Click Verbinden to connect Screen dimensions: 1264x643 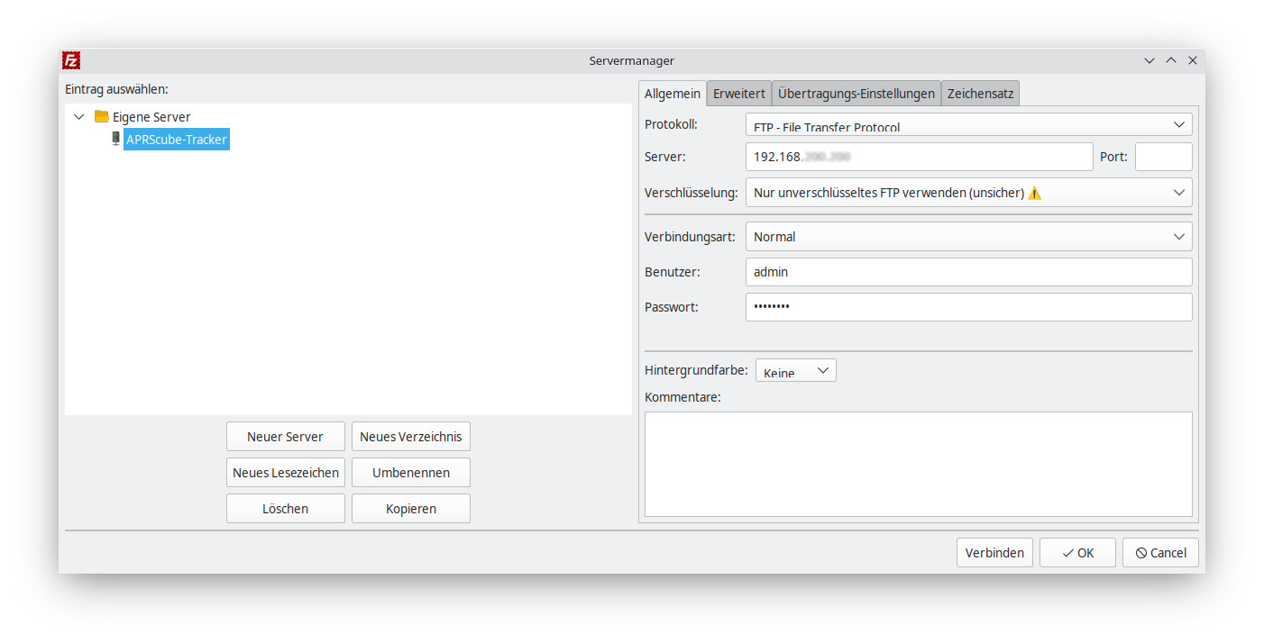coord(994,553)
